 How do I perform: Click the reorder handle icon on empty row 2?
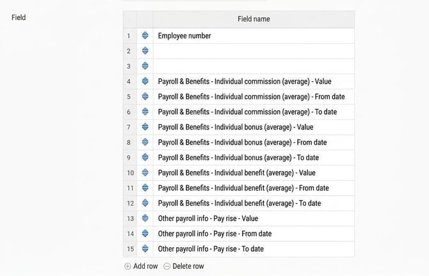coord(145,51)
